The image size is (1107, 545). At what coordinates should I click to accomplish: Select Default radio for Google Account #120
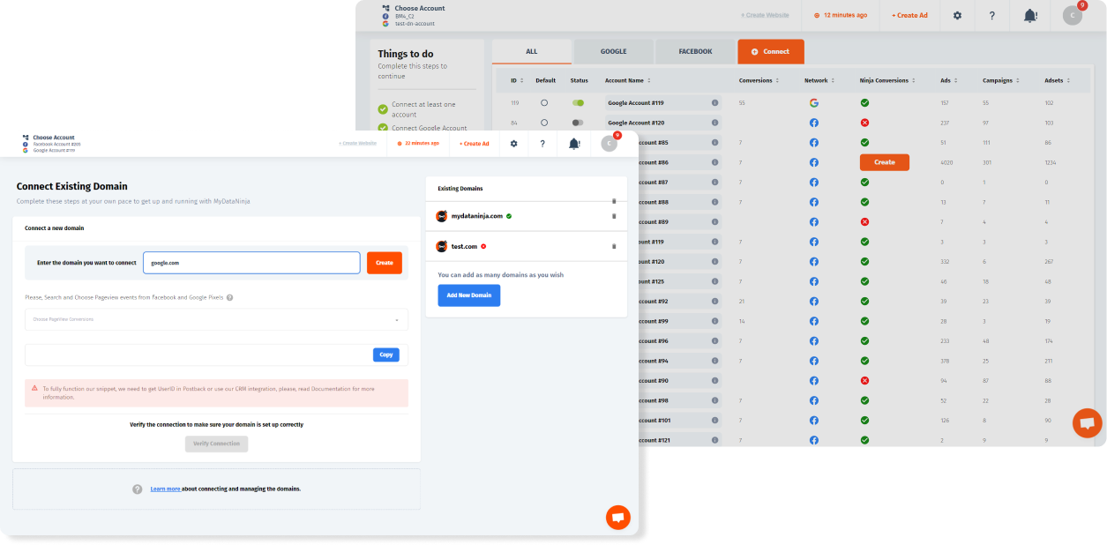tap(544, 123)
